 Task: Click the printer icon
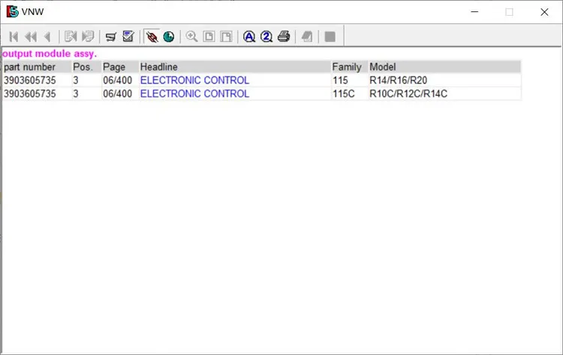click(x=284, y=36)
